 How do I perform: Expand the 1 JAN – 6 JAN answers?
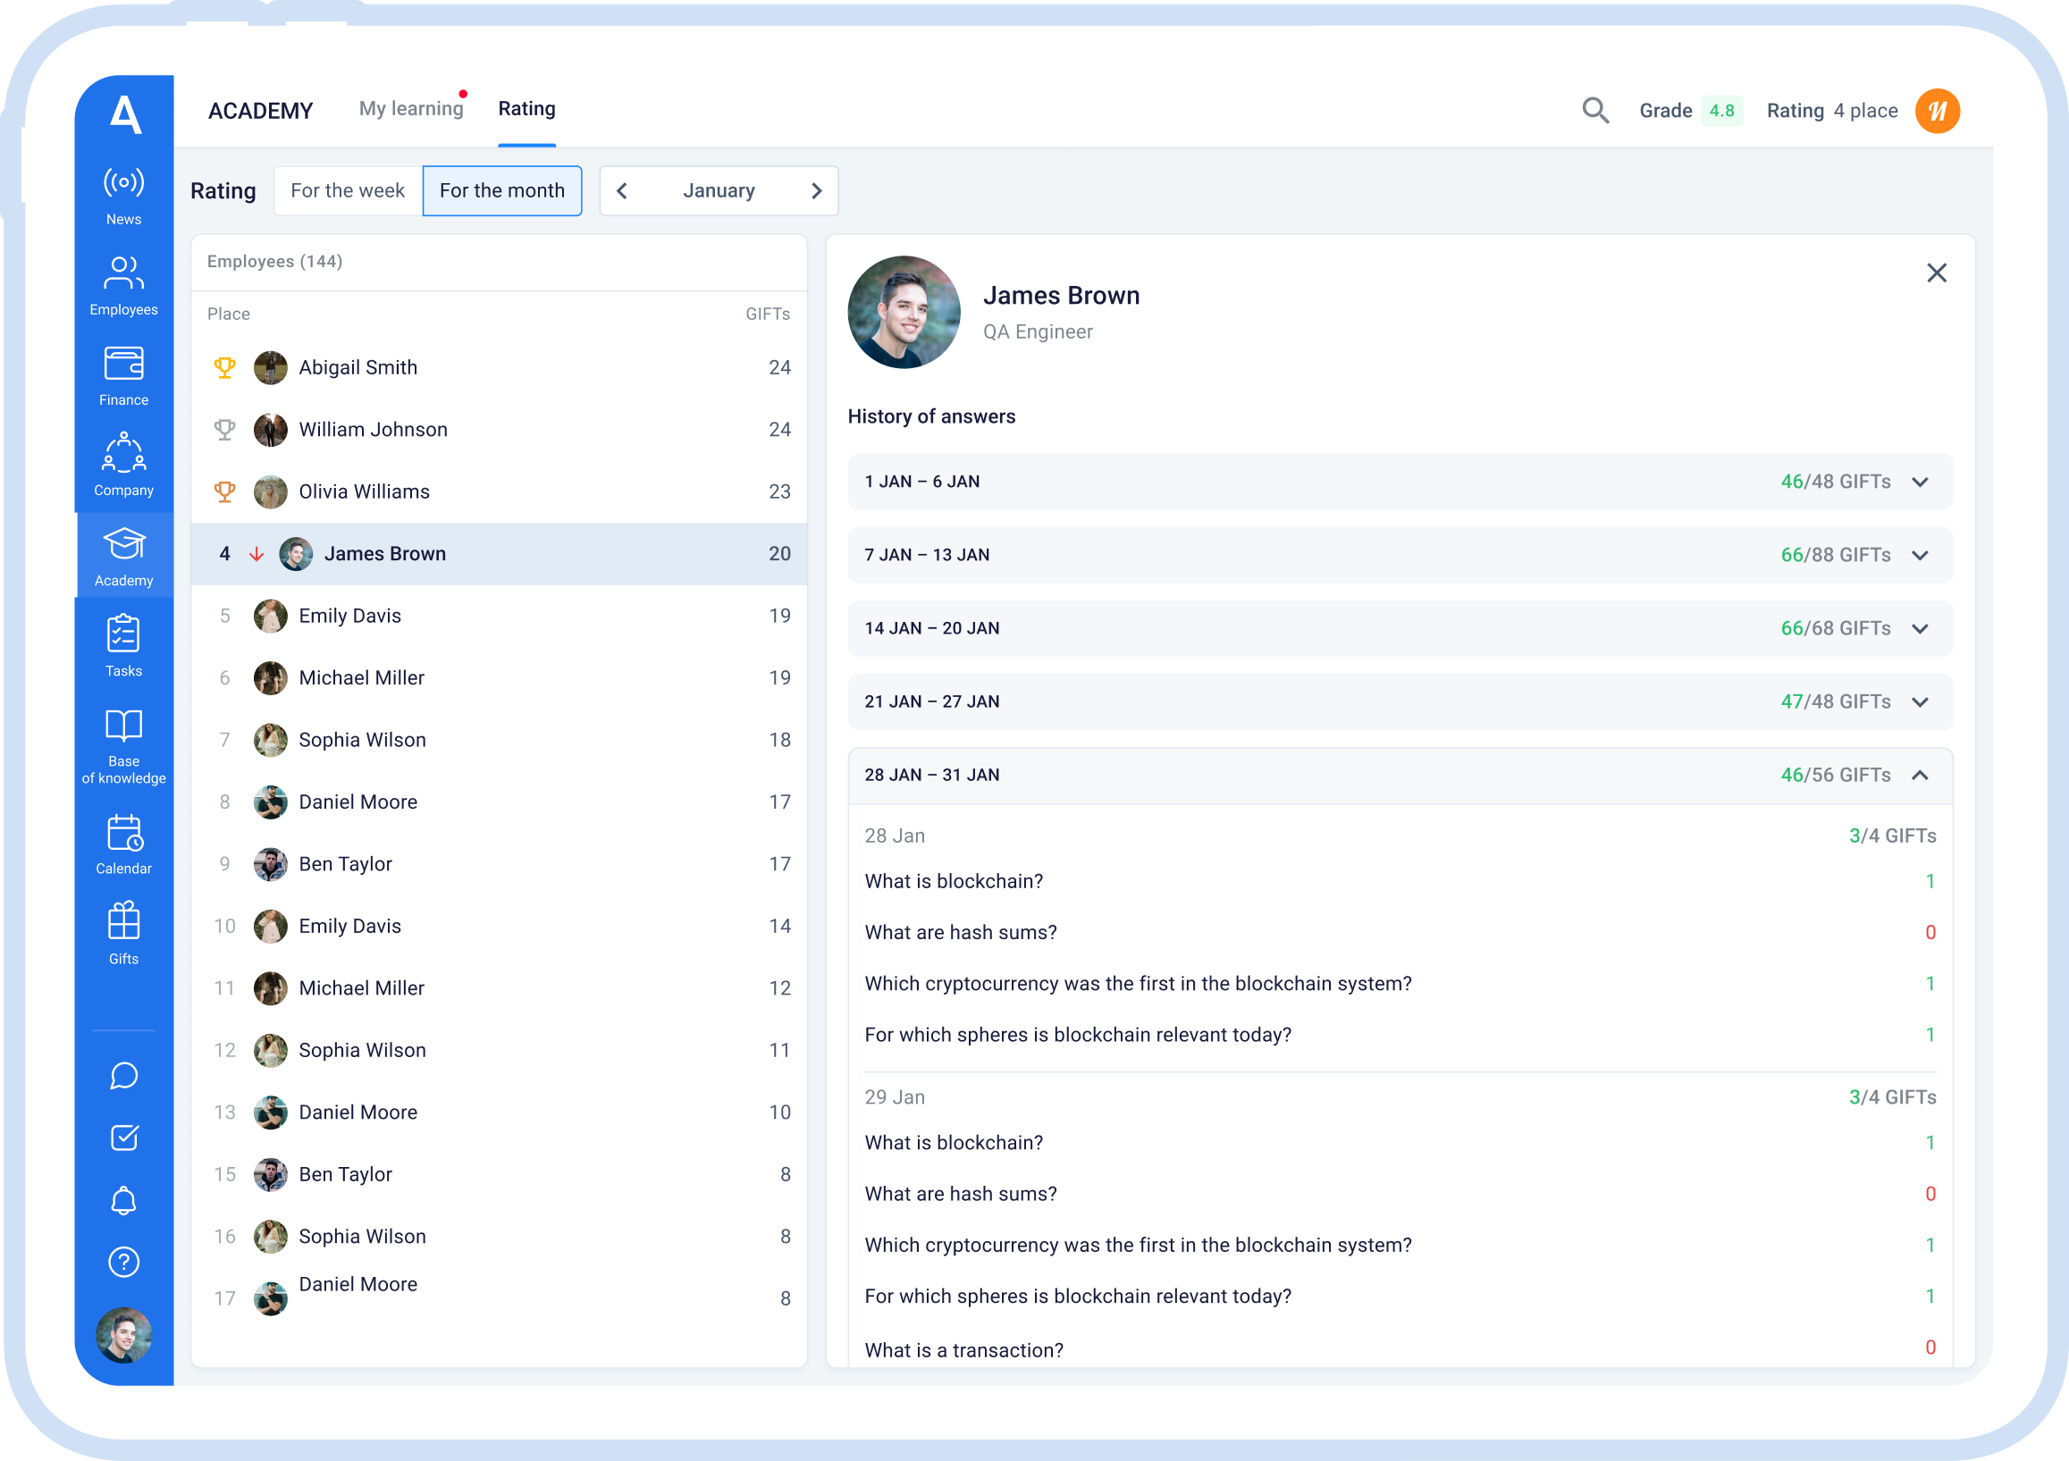click(x=1920, y=482)
